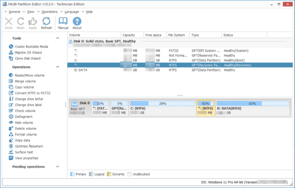
Task: Collapse the Tools section
Action: 58,38
